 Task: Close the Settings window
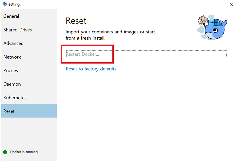231,4
